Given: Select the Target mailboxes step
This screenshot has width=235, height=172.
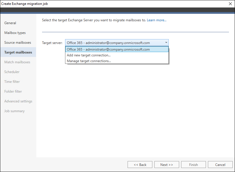Looking at the screenshot, I should (x=18, y=52).
